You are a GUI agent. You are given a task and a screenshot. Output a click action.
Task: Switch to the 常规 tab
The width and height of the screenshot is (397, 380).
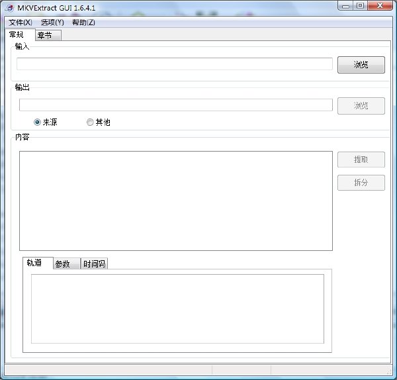pyautogui.click(x=19, y=34)
